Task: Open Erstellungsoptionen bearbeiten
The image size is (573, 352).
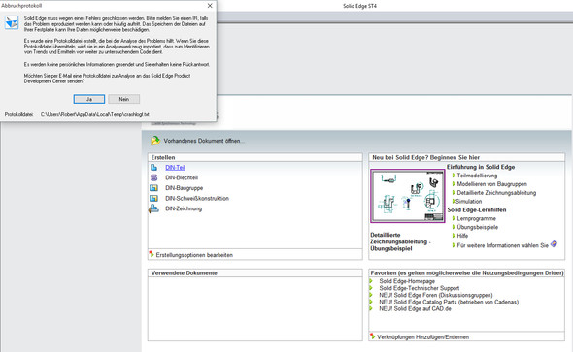Action: (194, 255)
